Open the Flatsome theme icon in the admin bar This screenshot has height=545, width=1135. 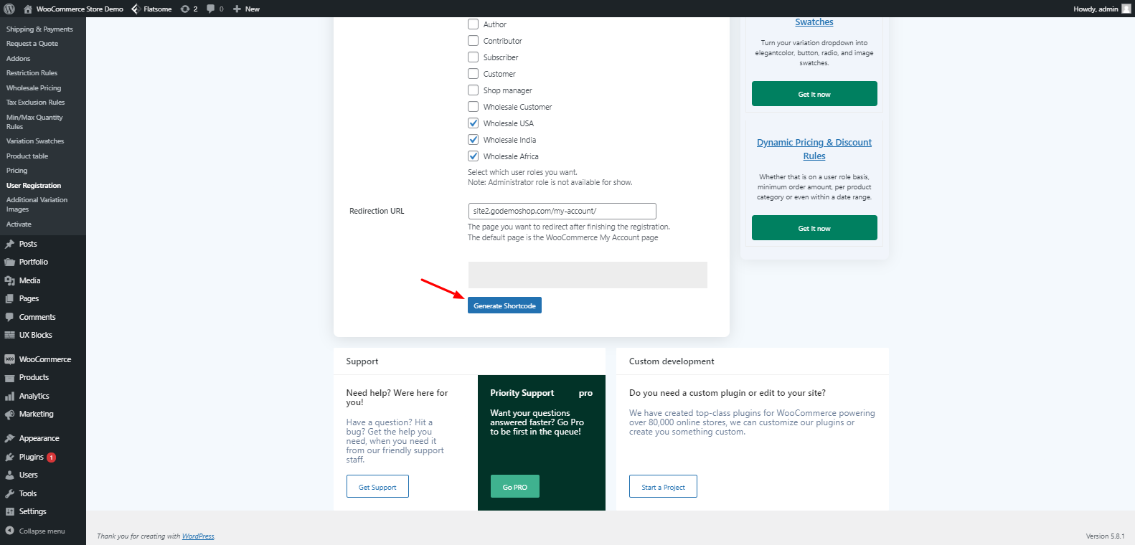136,9
